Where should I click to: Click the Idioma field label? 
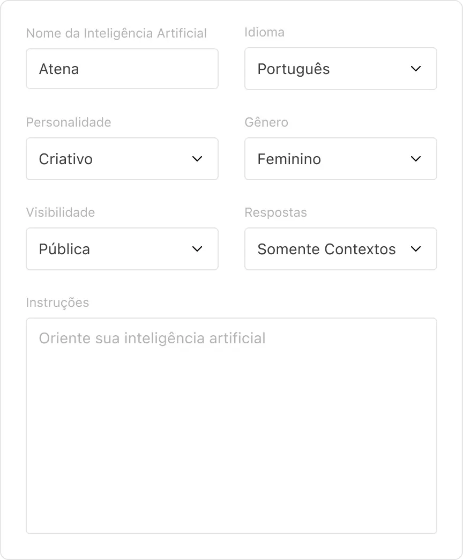pyautogui.click(x=264, y=32)
